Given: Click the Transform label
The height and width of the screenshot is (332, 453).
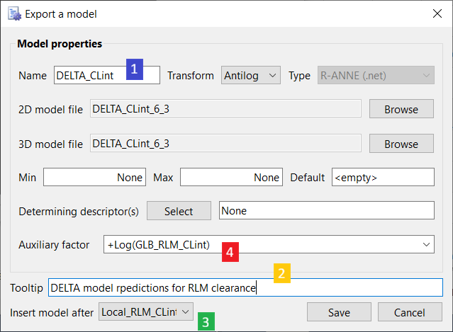Looking at the screenshot, I should pos(191,76).
